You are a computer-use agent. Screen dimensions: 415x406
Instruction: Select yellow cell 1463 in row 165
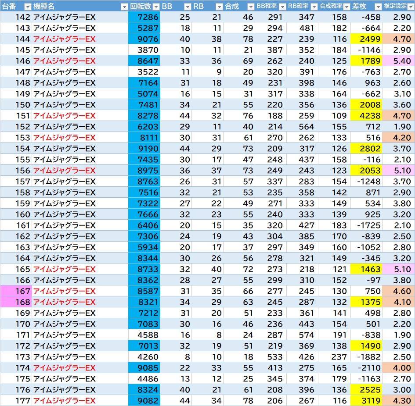click(x=366, y=269)
